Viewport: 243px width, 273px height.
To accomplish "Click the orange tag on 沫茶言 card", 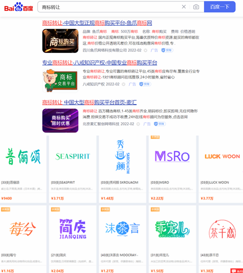I will coord(105,209).
